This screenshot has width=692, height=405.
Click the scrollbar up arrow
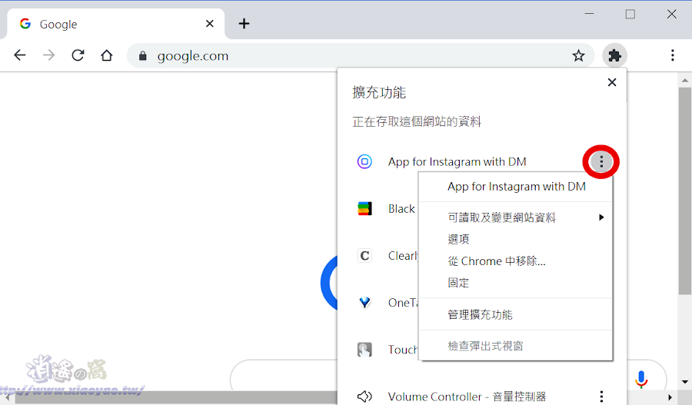[684, 80]
